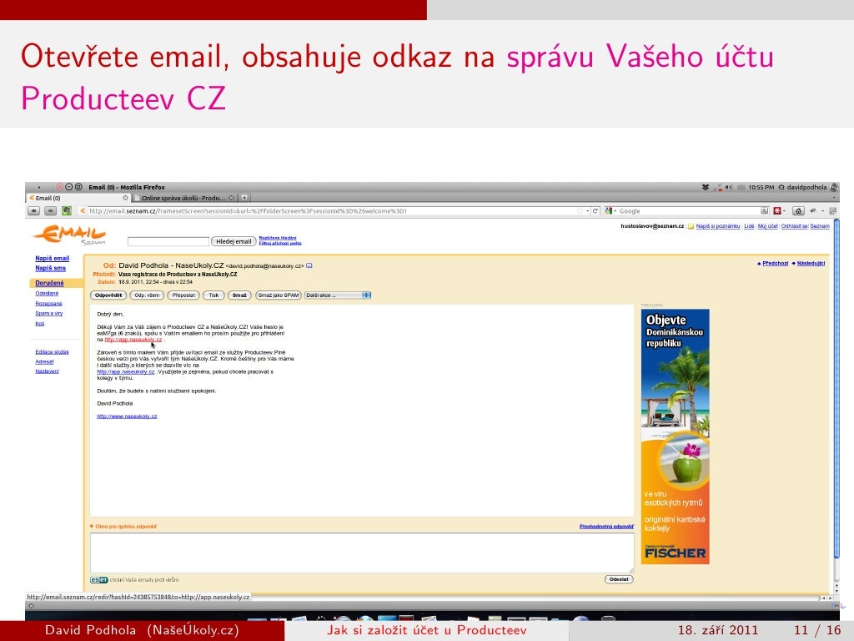Screen dimensions: 854x641
Task: Open the Spam a viry folder
Action: (49, 314)
